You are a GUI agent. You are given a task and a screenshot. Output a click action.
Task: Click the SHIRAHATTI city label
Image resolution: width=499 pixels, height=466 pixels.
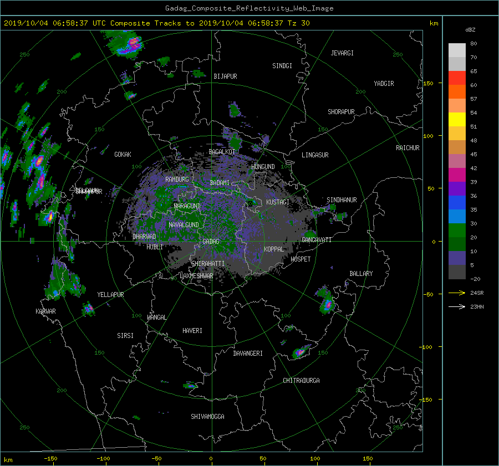(208, 264)
